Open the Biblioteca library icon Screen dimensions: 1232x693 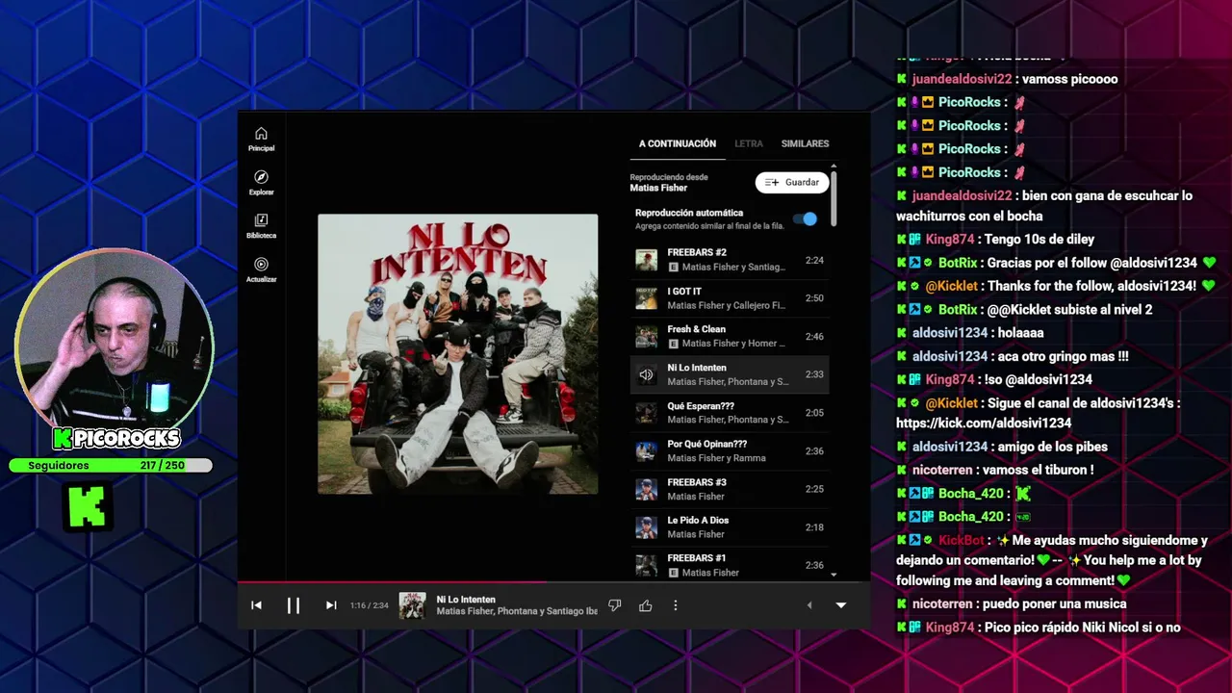coord(261,226)
